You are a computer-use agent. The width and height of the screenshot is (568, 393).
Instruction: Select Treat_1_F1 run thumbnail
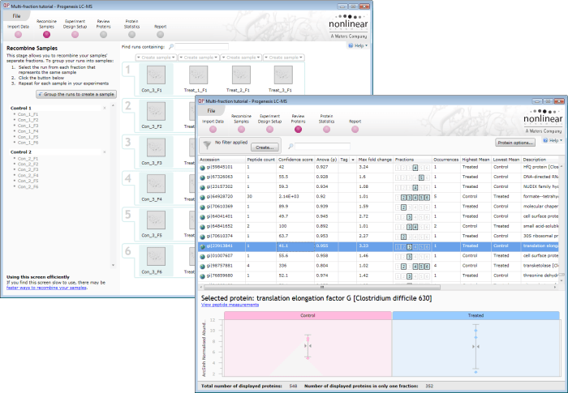199,75
